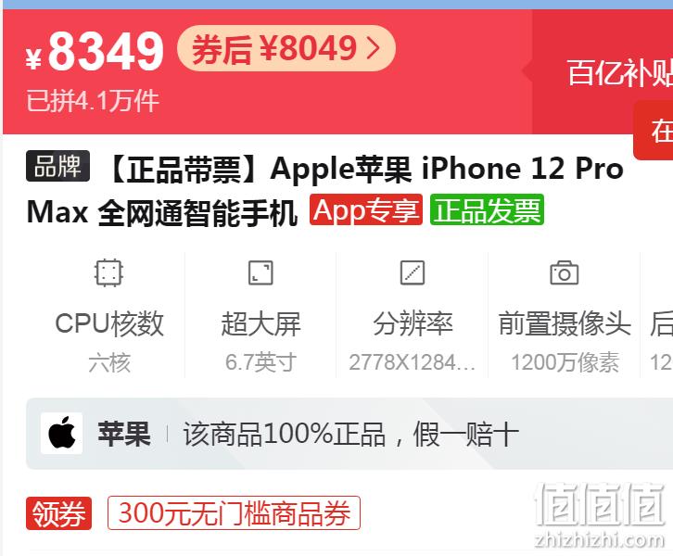Click the Apple logo brand icon

[x=62, y=434]
